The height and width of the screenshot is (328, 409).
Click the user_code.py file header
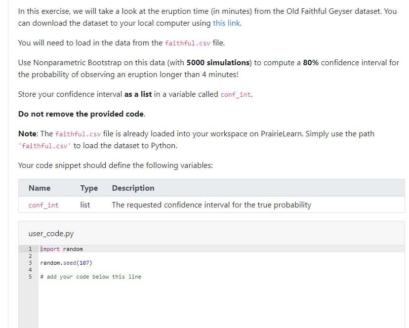coord(51,234)
